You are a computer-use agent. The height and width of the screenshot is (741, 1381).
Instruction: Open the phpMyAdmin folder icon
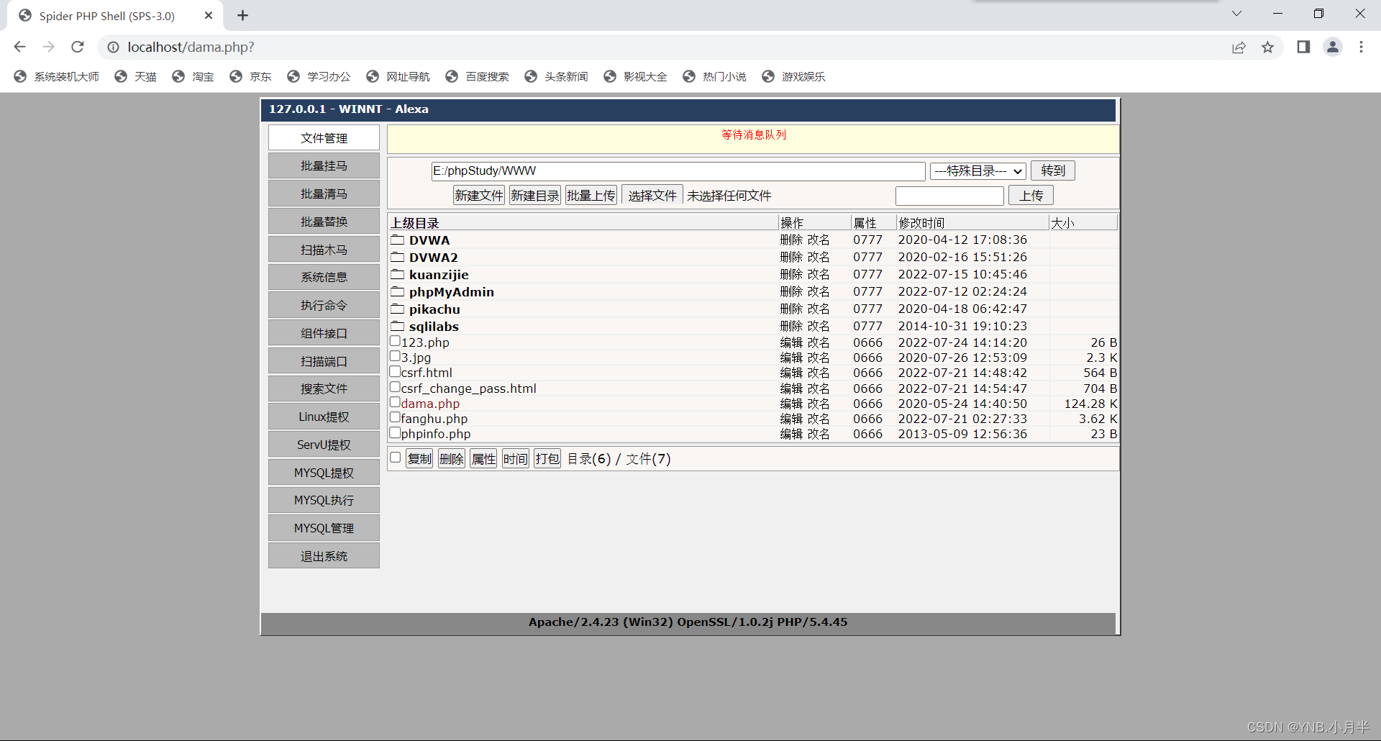(398, 291)
